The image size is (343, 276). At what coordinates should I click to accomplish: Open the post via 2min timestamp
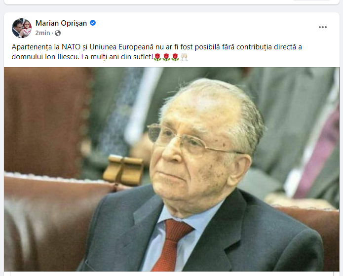click(x=42, y=33)
